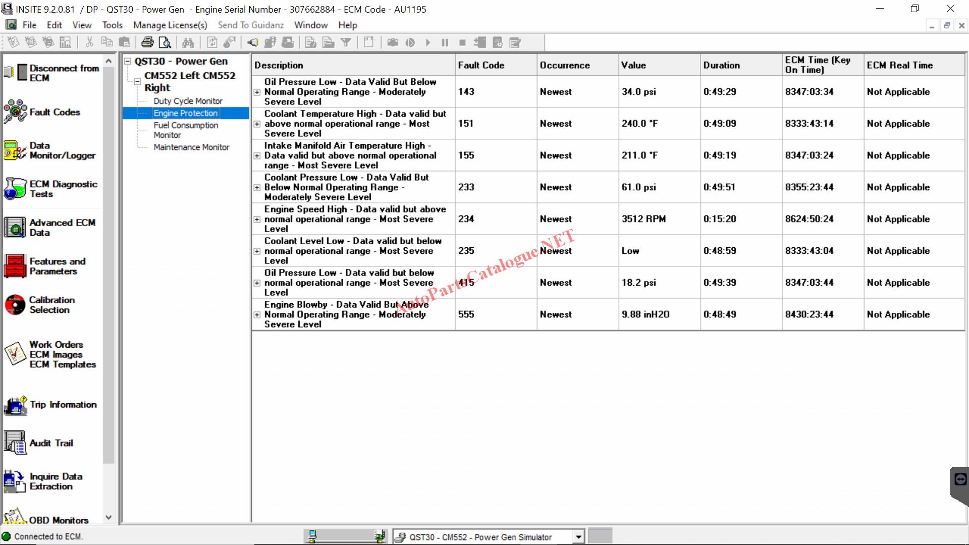Screen dimensions: 969x545
Task: Click the Print toolbar icon
Action: pos(147,42)
